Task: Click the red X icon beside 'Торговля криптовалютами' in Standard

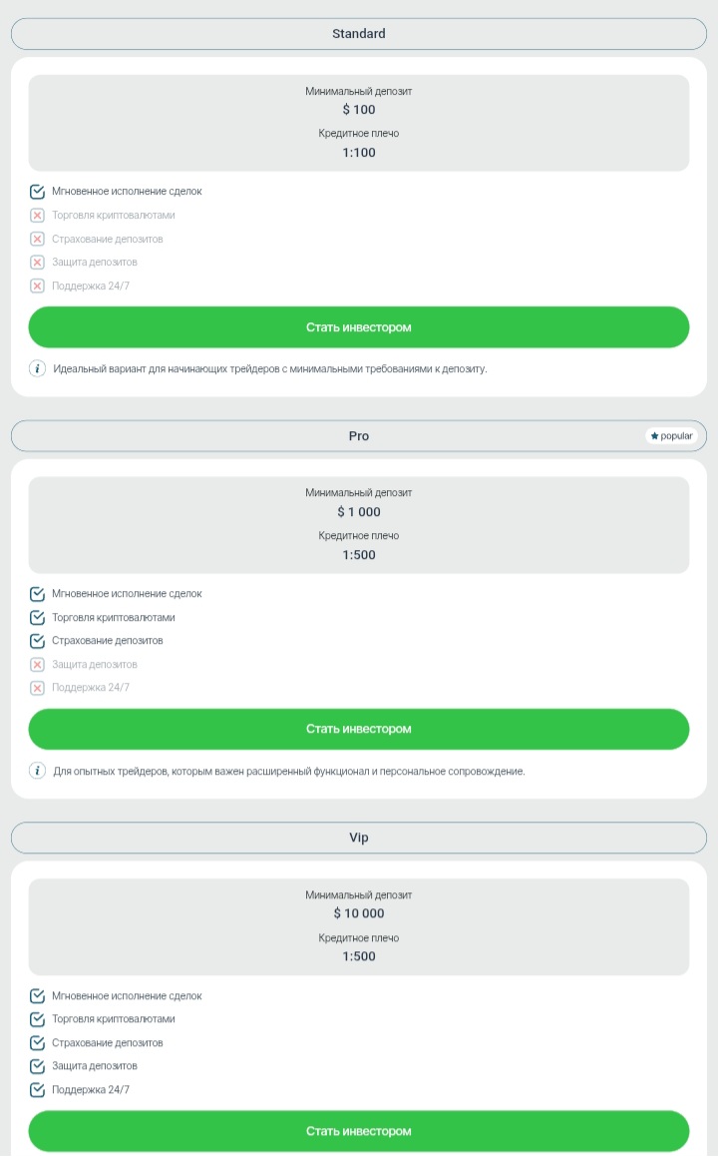Action: [37, 215]
